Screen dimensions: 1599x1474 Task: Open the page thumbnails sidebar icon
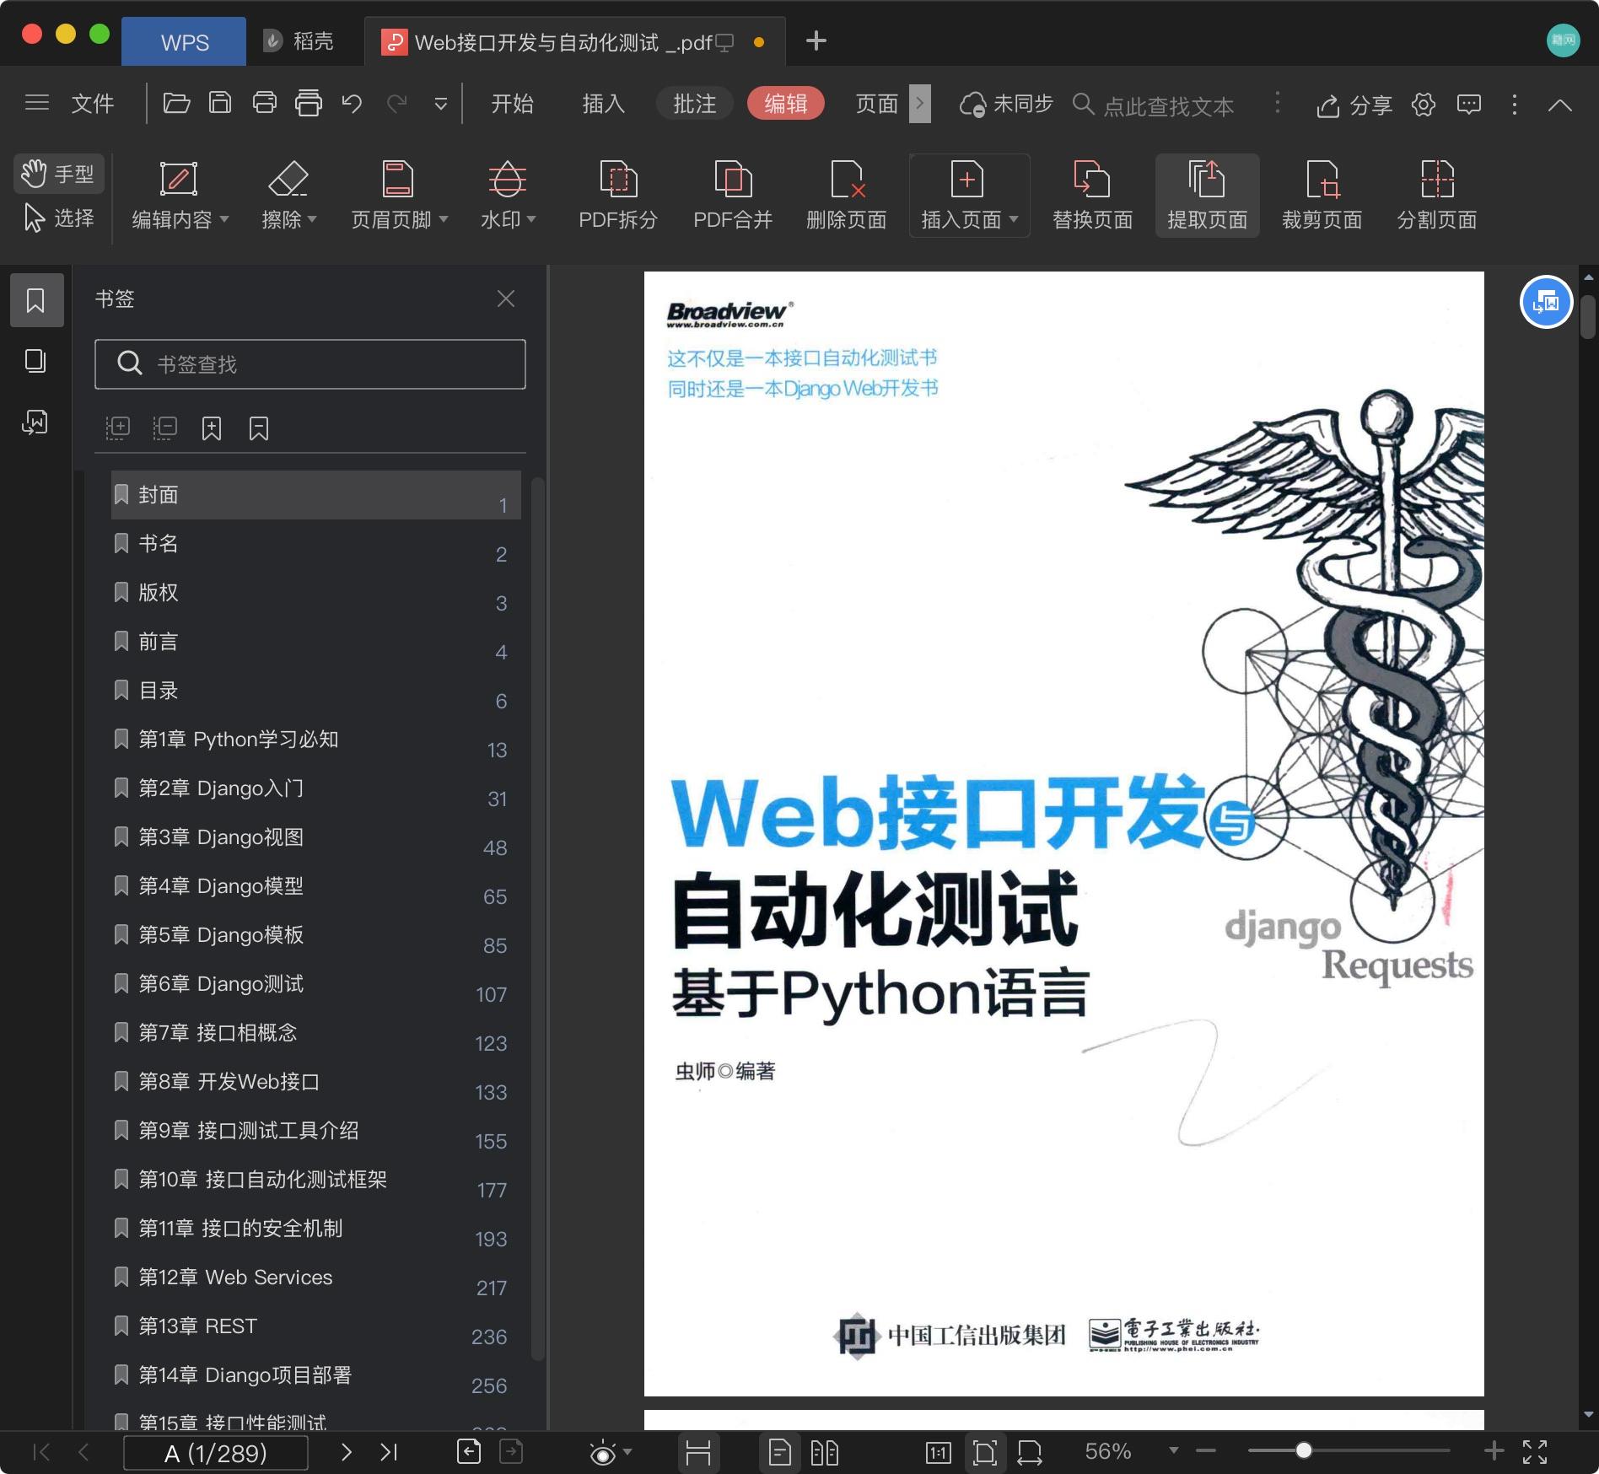35,361
